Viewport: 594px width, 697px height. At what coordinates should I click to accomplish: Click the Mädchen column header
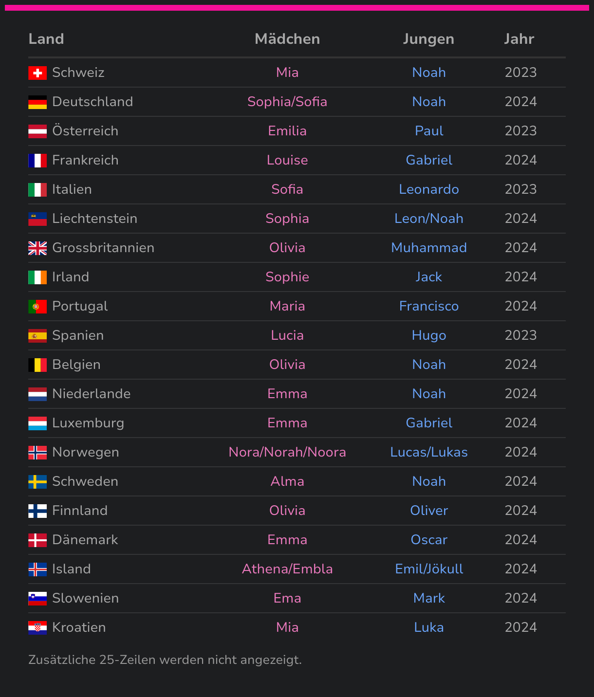pos(287,39)
